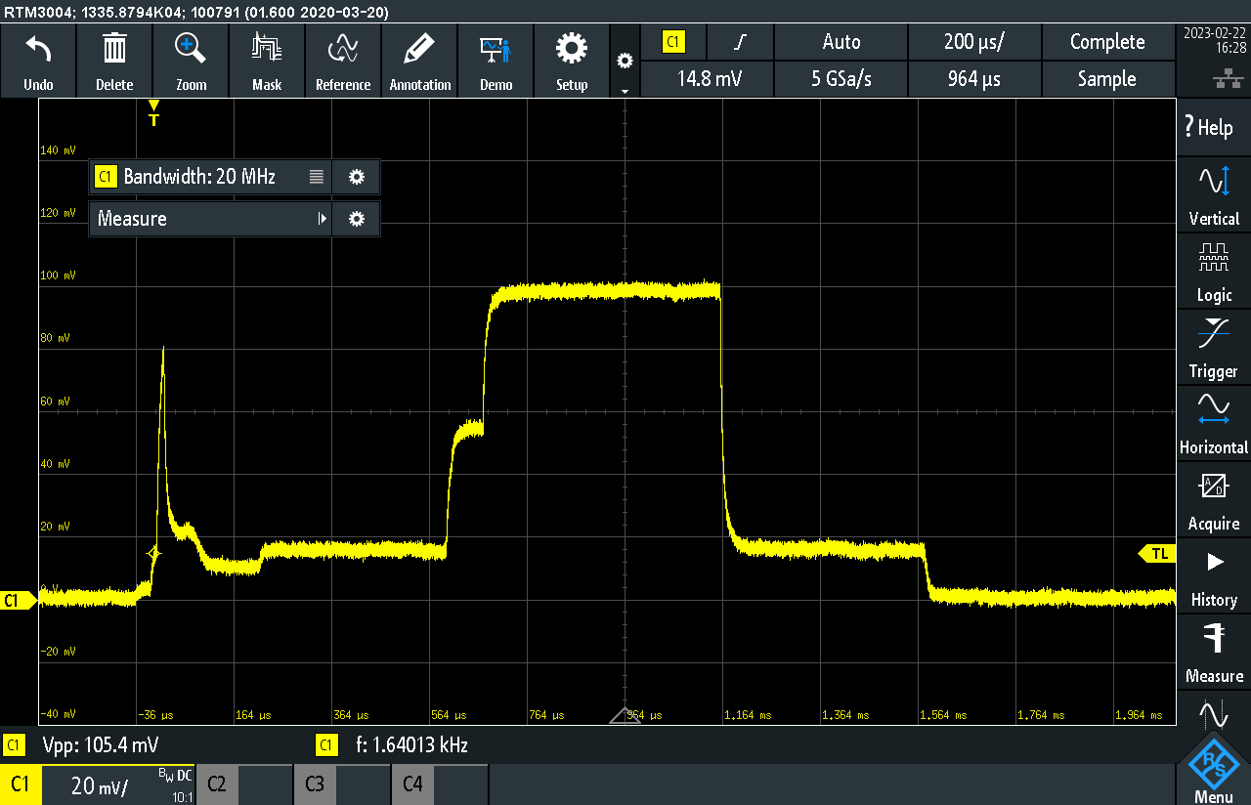This screenshot has width=1251, height=805.
Task: Open the Trigger menu in sidebar
Action: click(x=1214, y=348)
